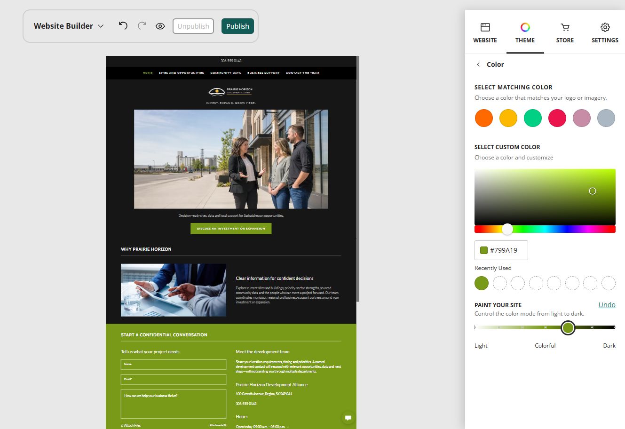625x429 pixels.
Task: Click the Attach Files link
Action: (x=131, y=425)
